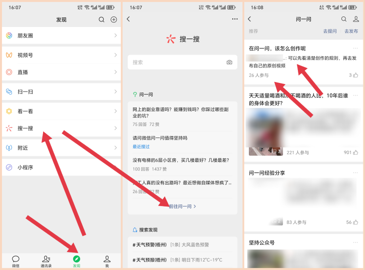Open post 在问一问，该怎么创作呢
Viewport: 365px width, 270px height.
click(277, 48)
